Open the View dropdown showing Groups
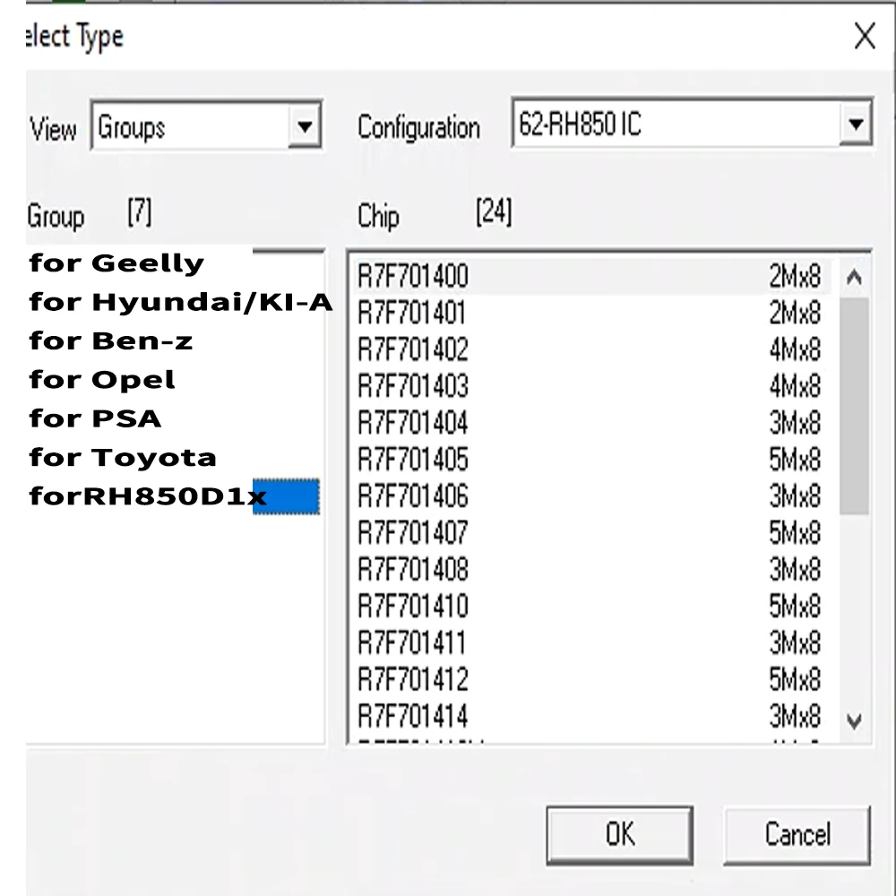The image size is (896, 896). click(x=305, y=126)
